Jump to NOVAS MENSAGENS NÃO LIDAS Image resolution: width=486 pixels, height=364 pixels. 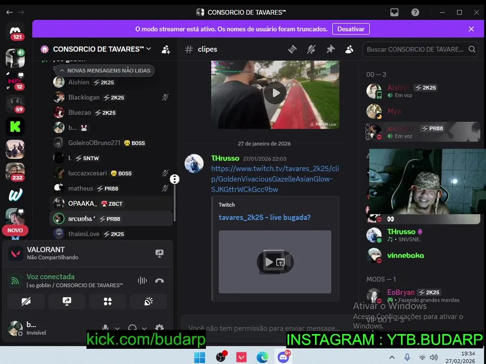(x=105, y=71)
